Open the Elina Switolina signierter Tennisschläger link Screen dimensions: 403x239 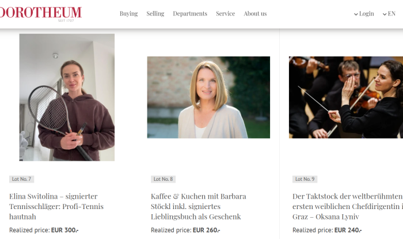click(56, 206)
